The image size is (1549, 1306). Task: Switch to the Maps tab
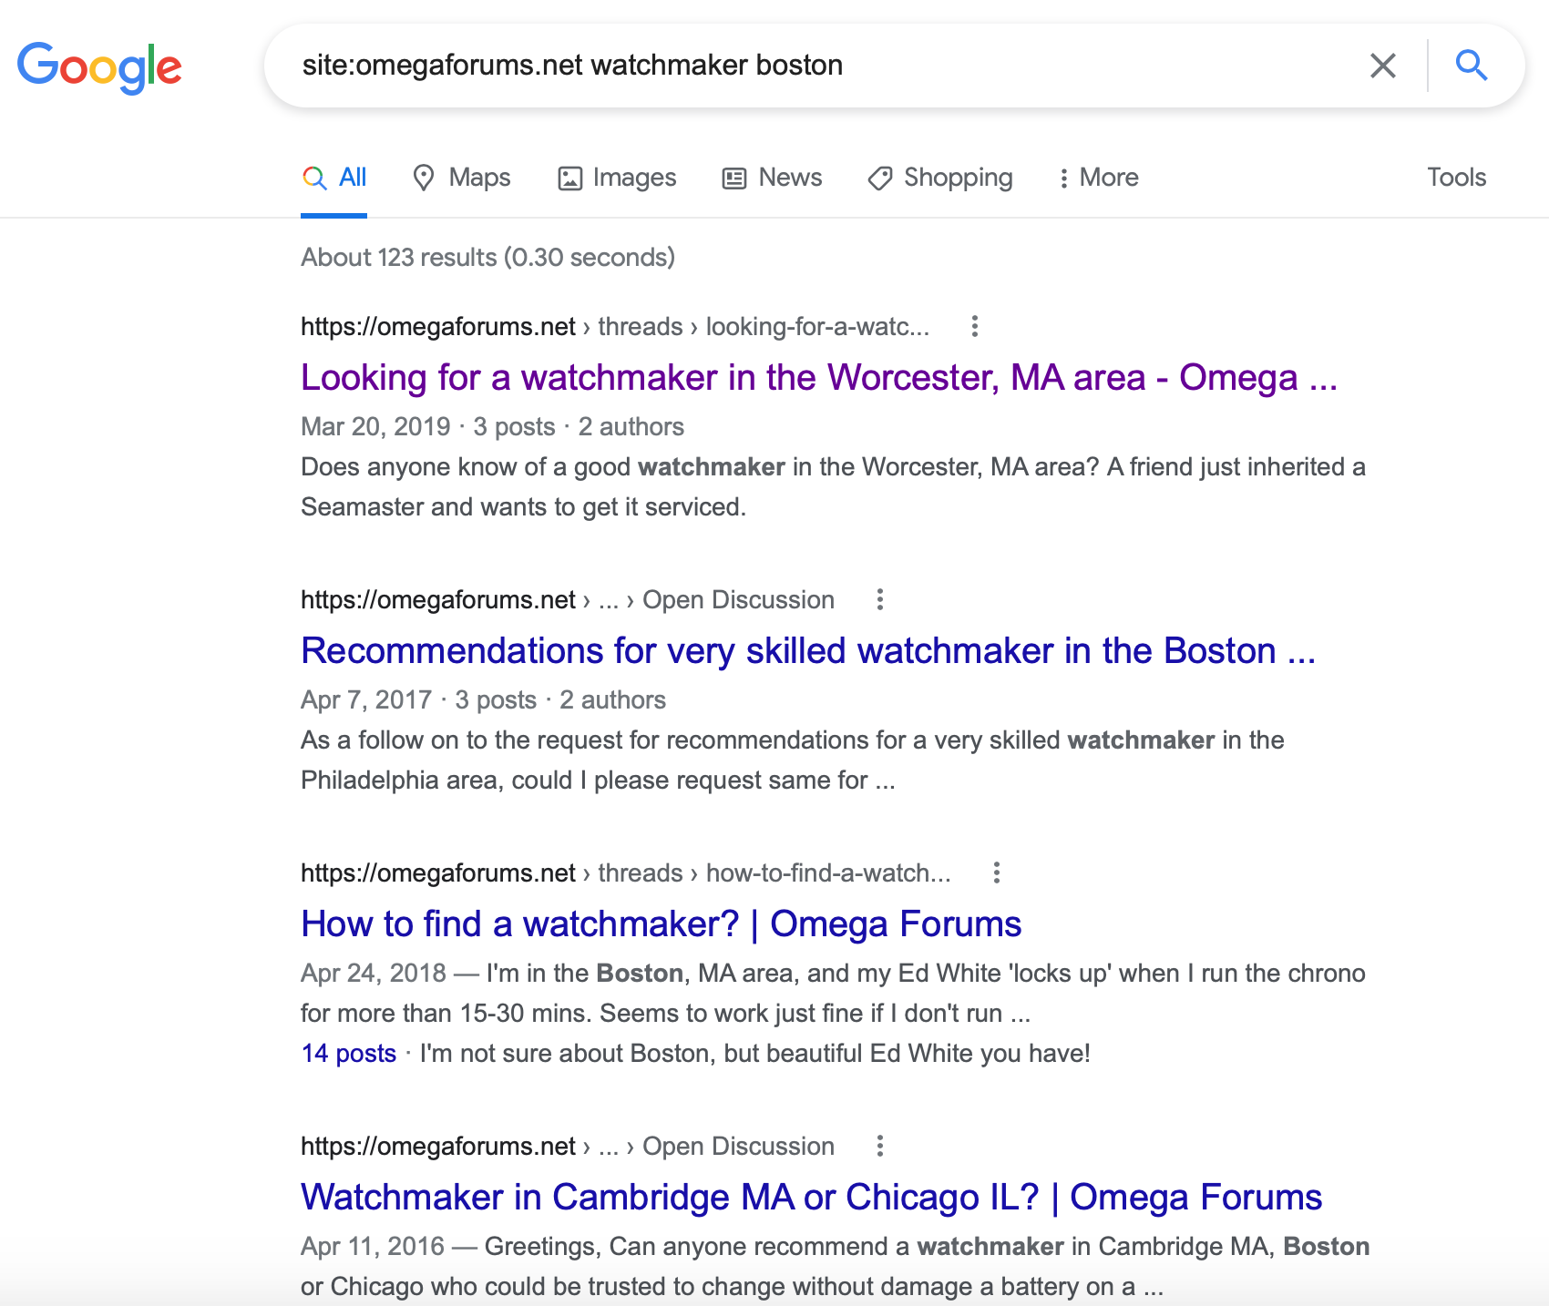click(461, 178)
